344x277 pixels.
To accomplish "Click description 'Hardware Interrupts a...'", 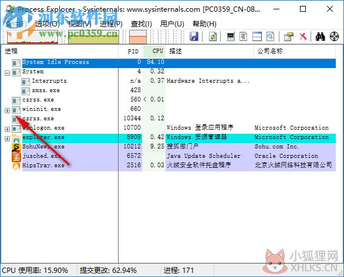I will click(x=208, y=81).
